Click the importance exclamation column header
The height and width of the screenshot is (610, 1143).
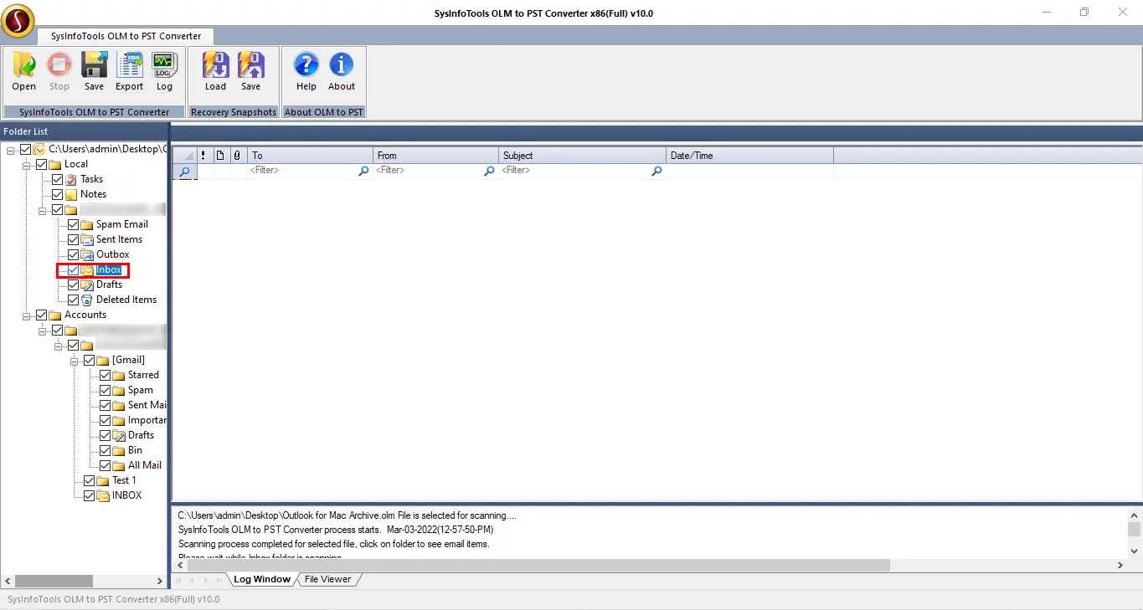point(203,156)
